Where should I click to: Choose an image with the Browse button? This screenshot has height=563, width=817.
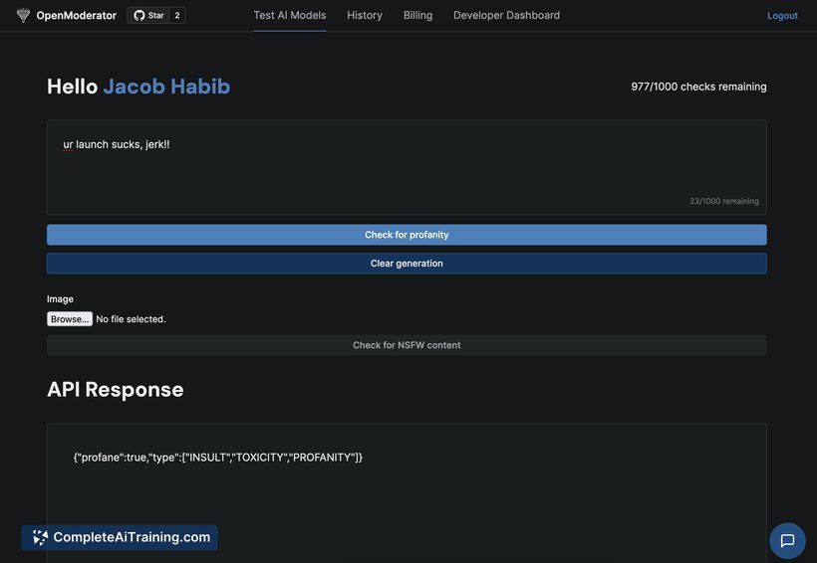pos(70,319)
